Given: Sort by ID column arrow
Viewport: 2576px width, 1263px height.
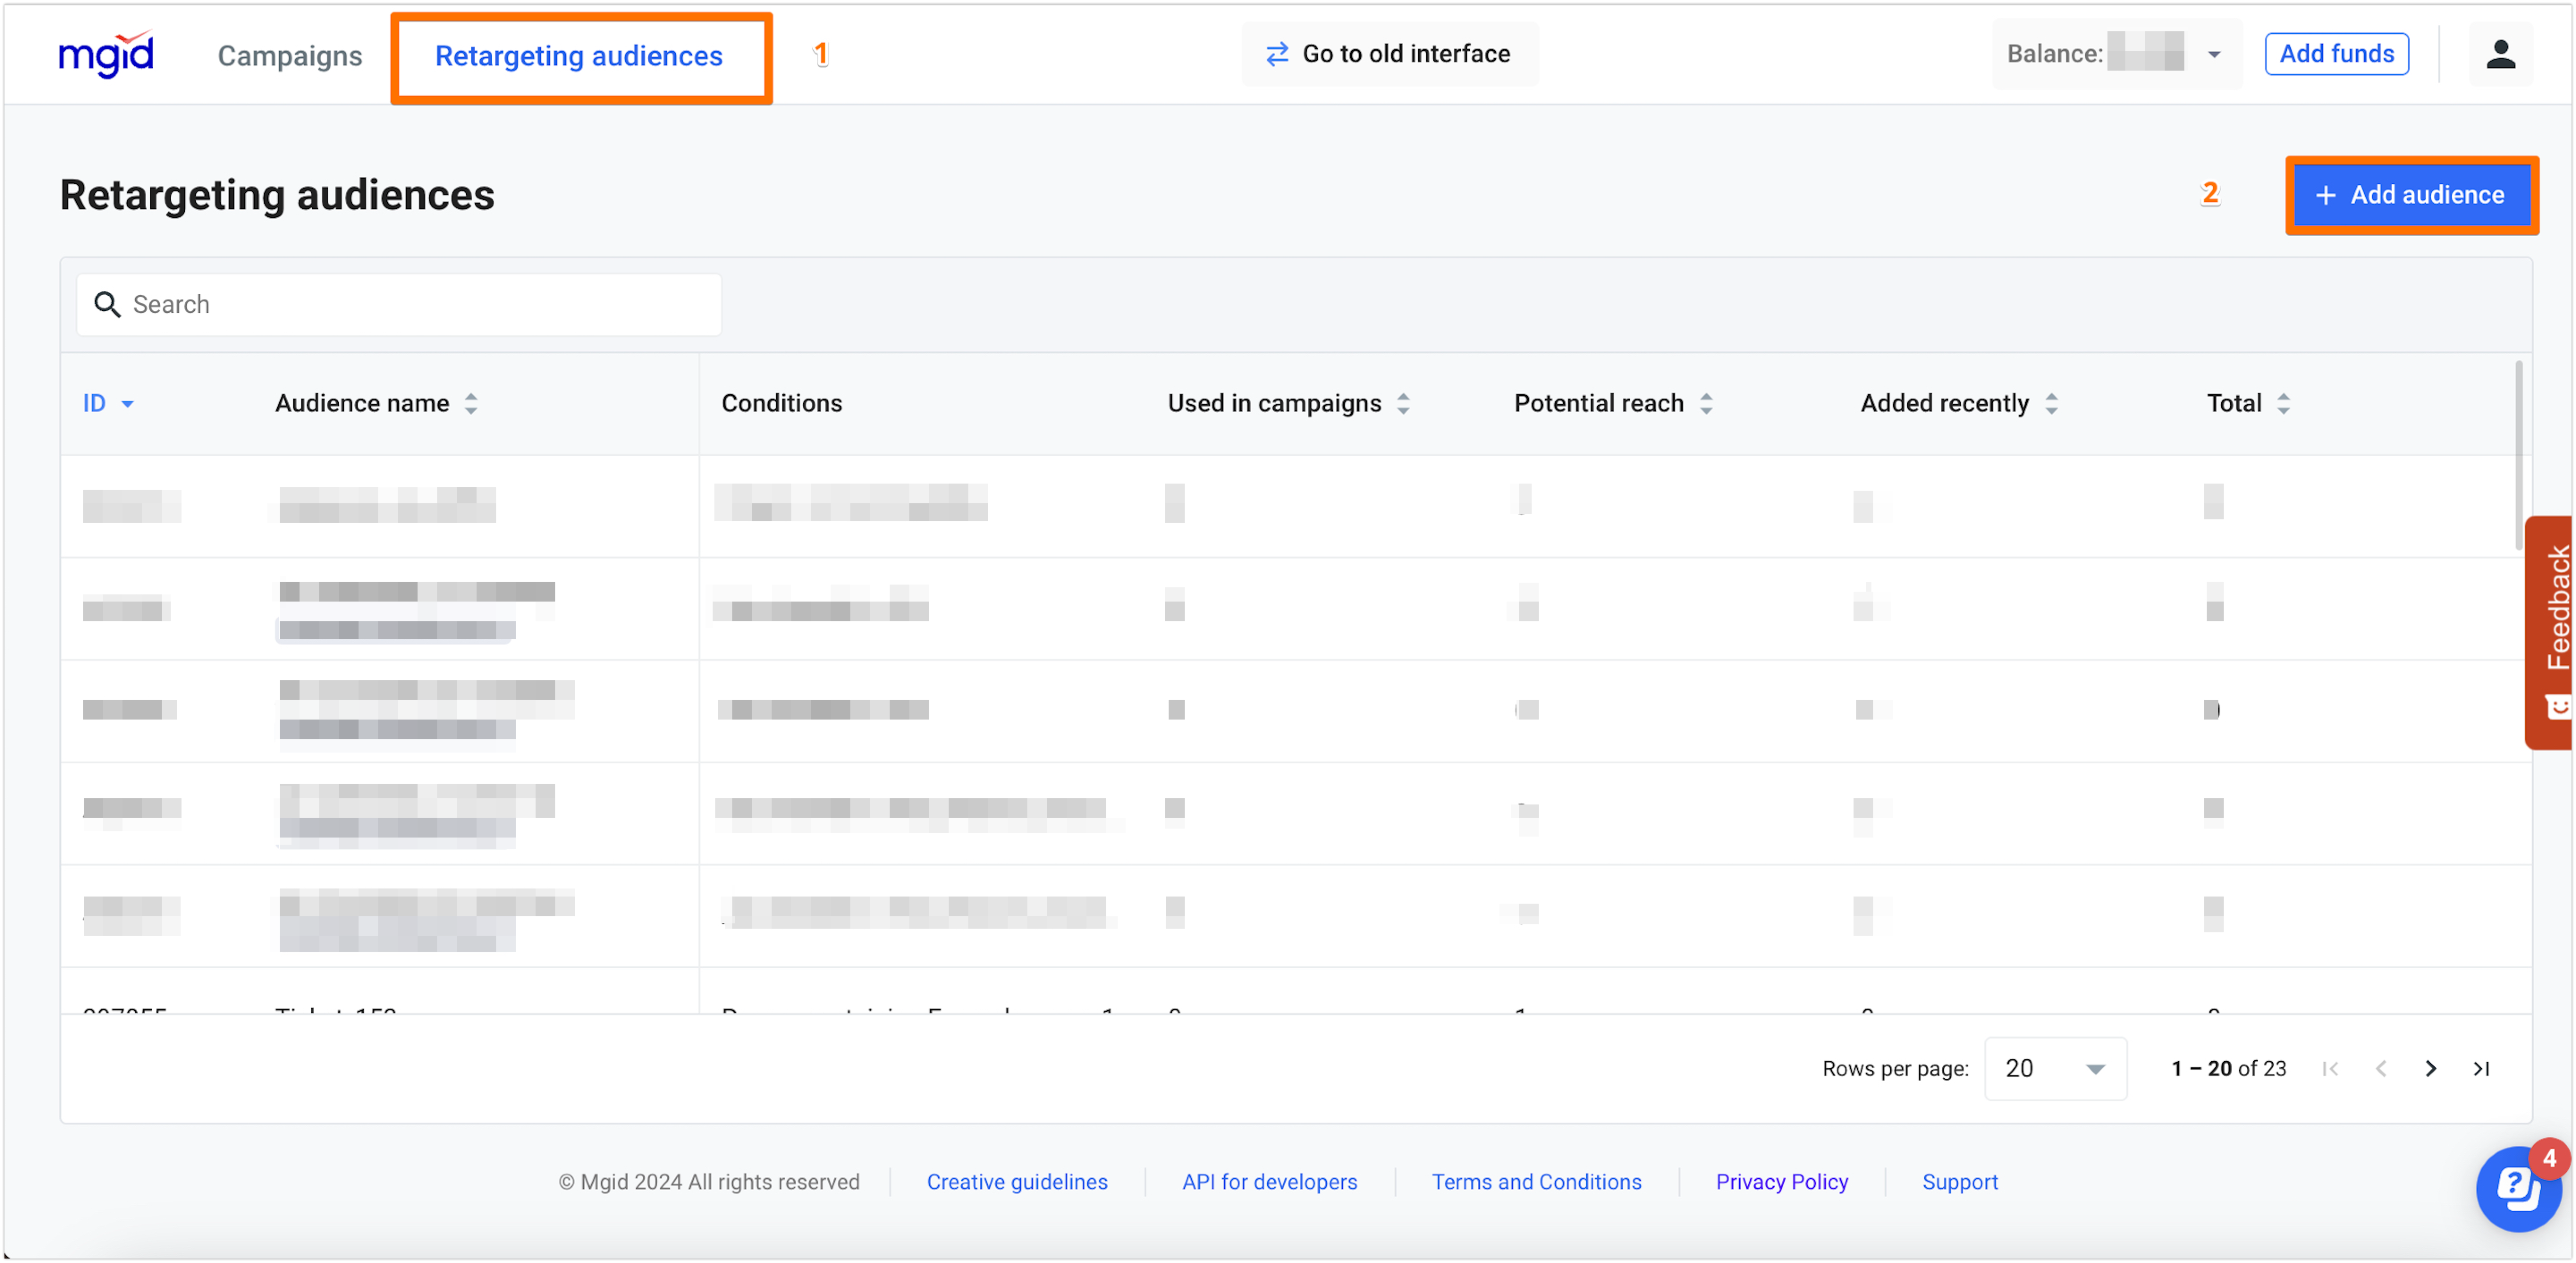Looking at the screenshot, I should pyautogui.click(x=128, y=404).
